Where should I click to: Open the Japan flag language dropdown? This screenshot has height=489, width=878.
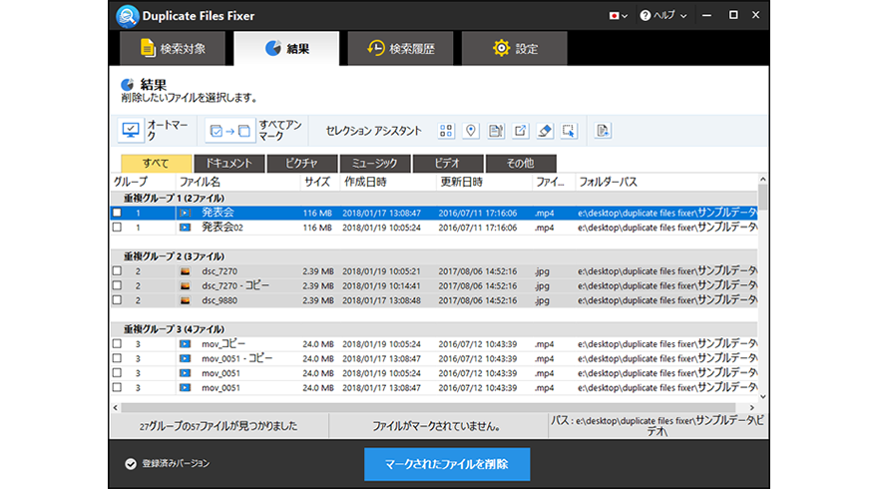pos(619,16)
